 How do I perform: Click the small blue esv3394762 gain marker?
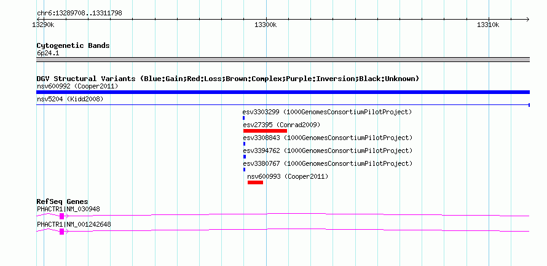tap(245, 157)
